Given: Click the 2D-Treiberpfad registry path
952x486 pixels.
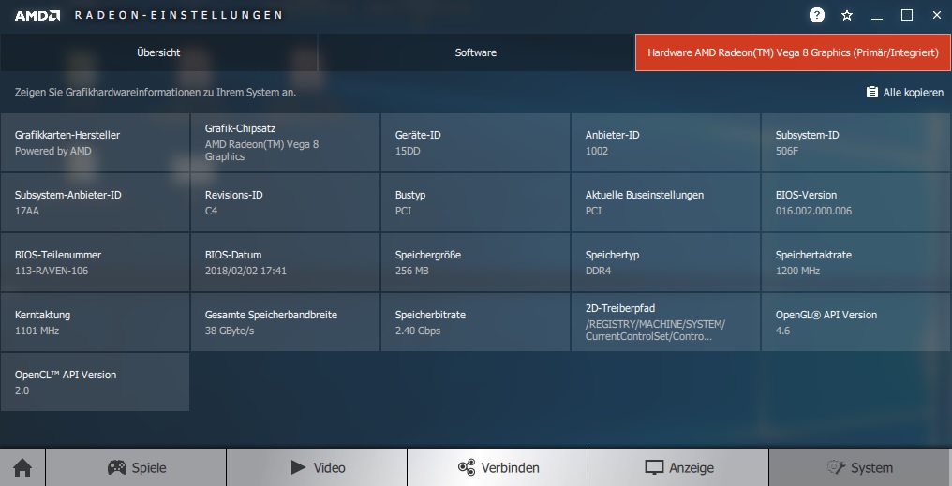Looking at the screenshot, I should pyautogui.click(x=655, y=330).
